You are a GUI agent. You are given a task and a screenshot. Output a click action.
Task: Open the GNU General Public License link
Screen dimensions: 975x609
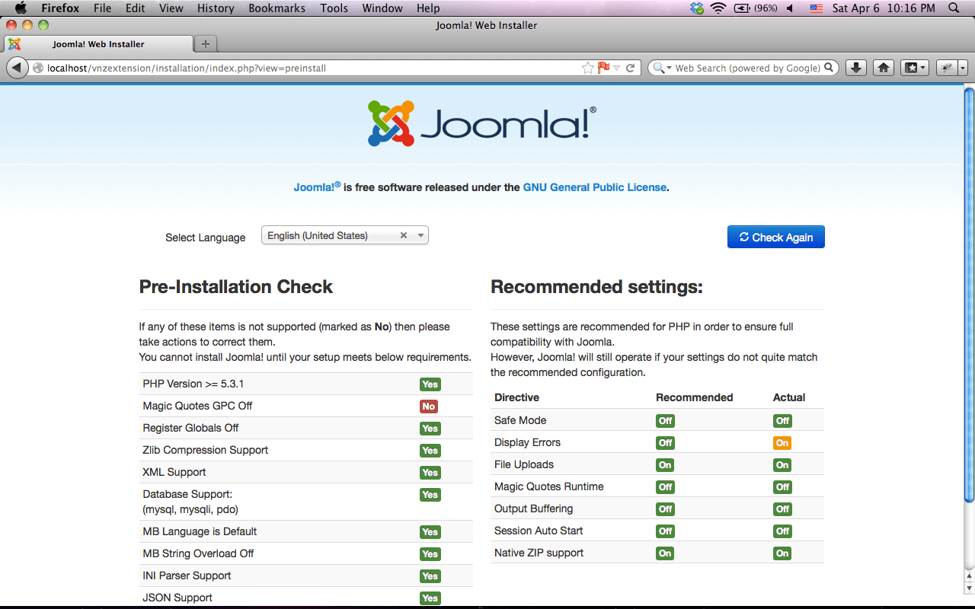click(595, 187)
